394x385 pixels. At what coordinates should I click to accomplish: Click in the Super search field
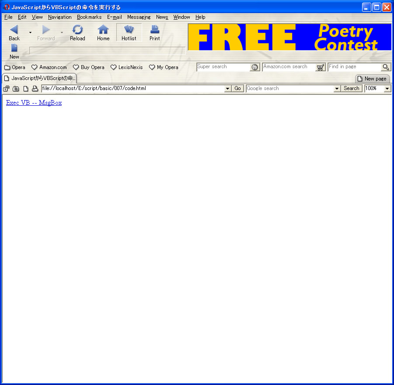pos(223,67)
